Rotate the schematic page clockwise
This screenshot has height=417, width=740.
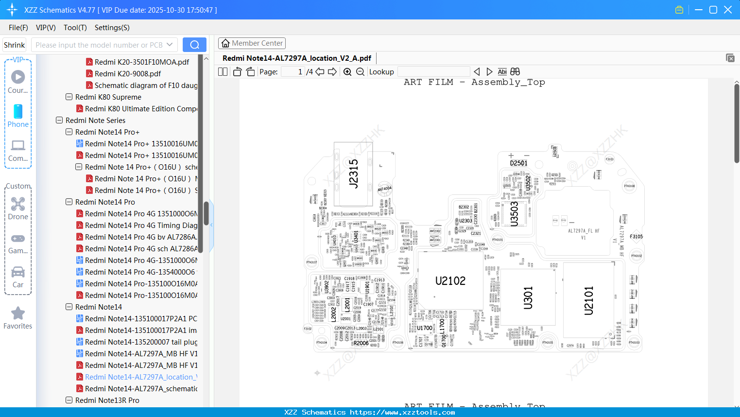tap(250, 71)
